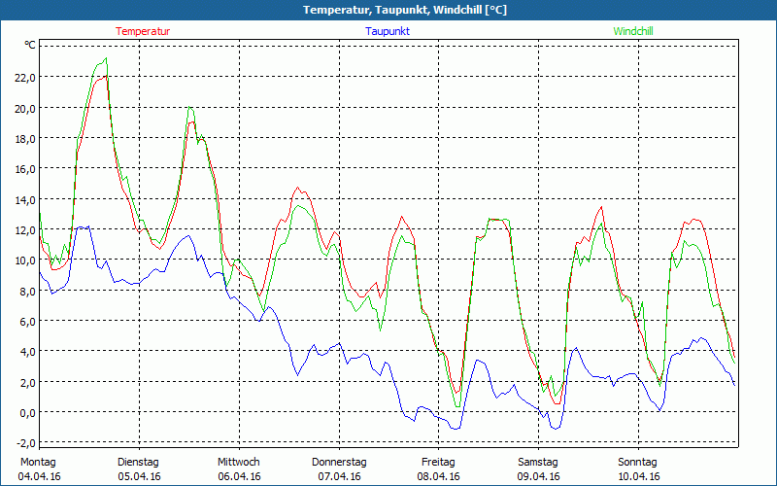This screenshot has width=777, height=486.
Task: Click the 16,0 axis value
Action: click(x=25, y=169)
